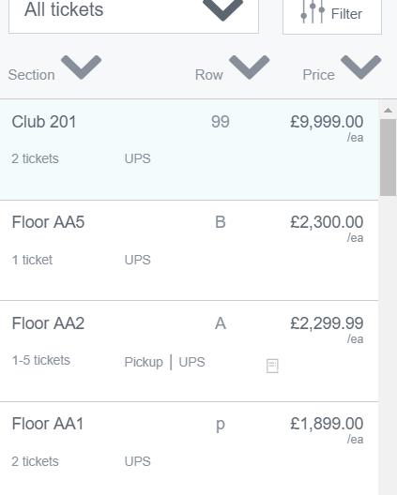Select the Floor AA5 row B listing

pyautogui.click(x=189, y=250)
